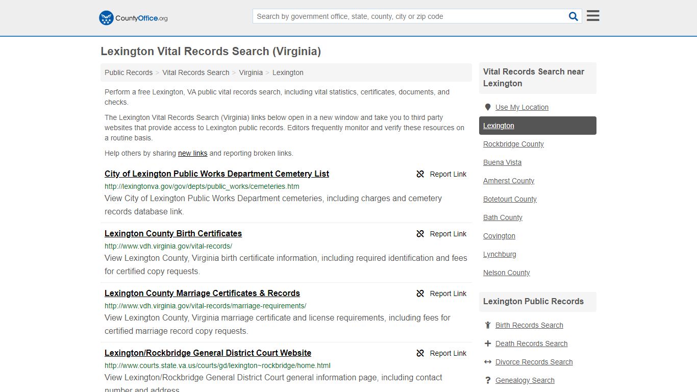The width and height of the screenshot is (697, 392).
Task: Follow the new links hyperlink
Action: point(193,153)
